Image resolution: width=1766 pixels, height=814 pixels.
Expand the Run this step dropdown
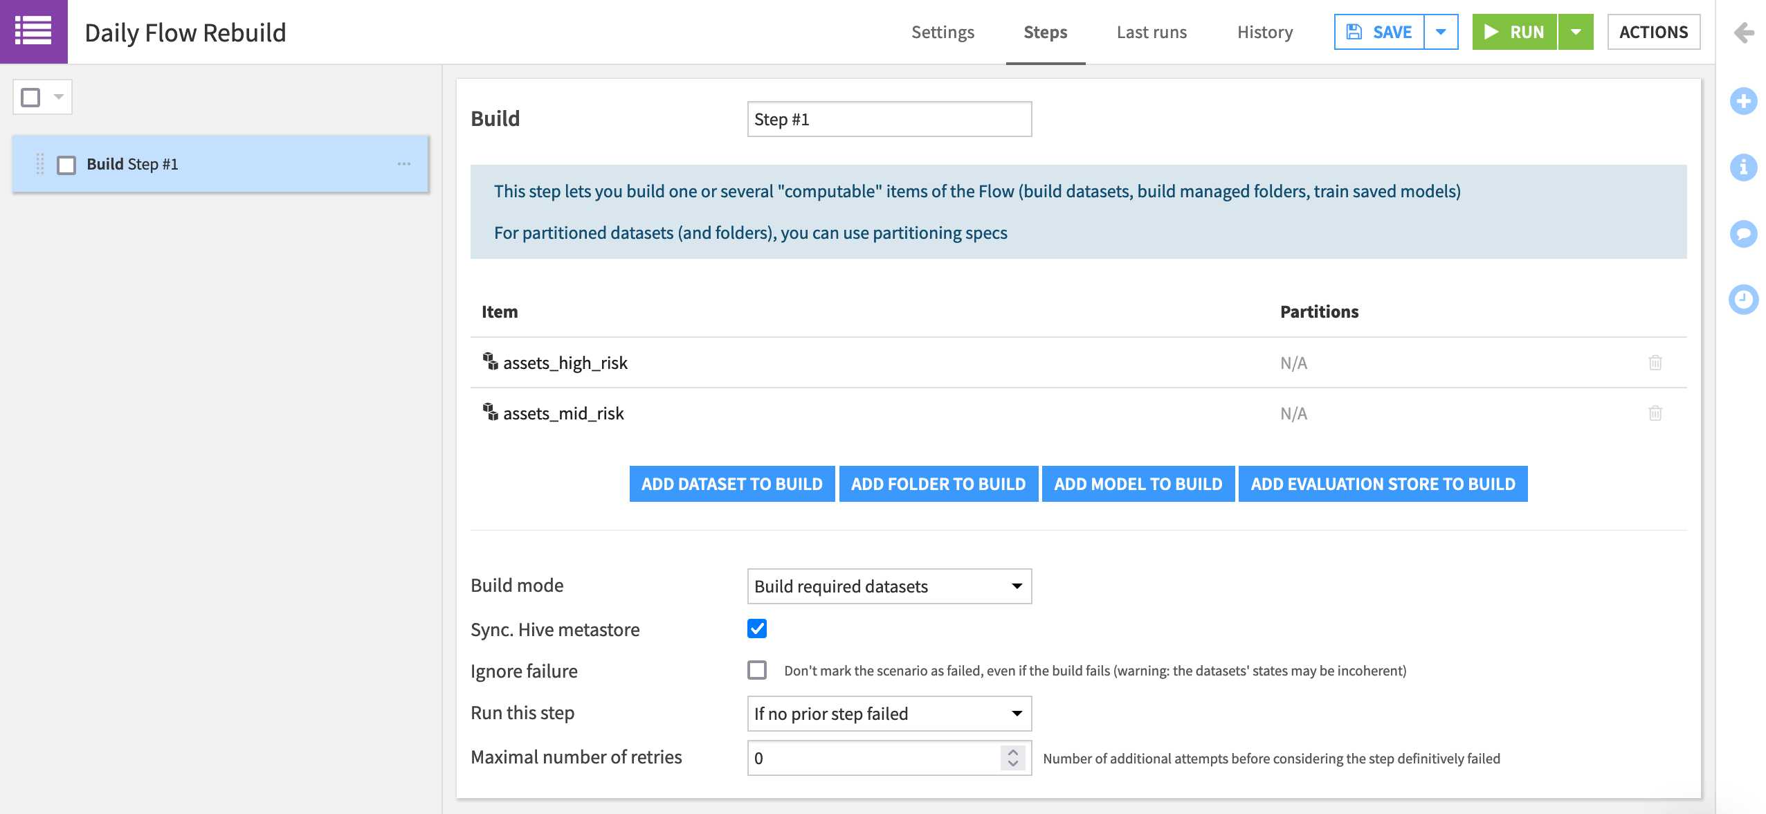[x=889, y=714]
